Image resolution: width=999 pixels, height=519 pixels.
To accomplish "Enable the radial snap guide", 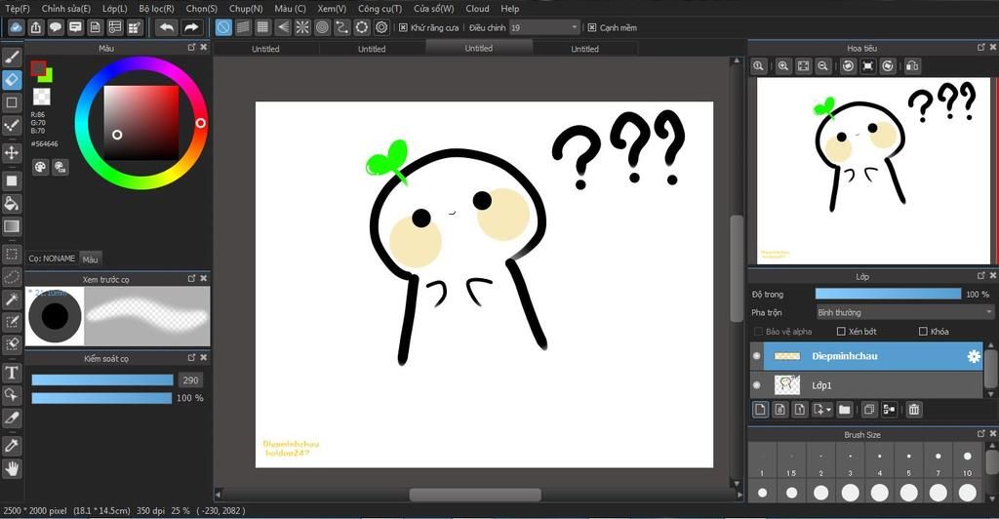I will tap(302, 27).
